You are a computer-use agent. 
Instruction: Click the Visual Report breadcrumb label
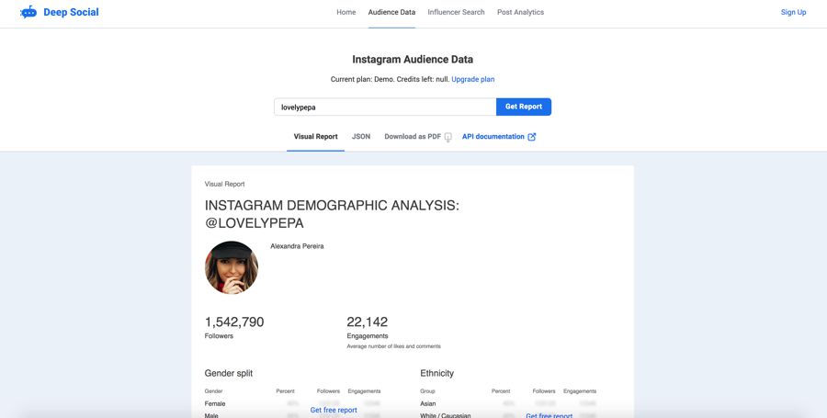coord(225,184)
